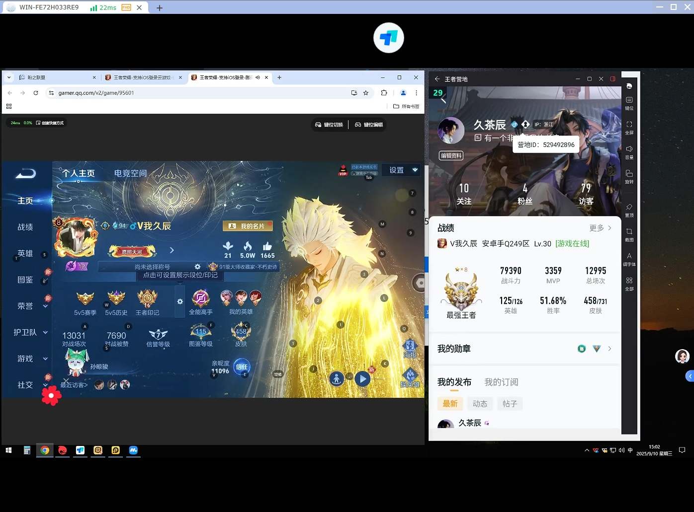Switch to 电竞空间 tab in game
Image resolution: width=694 pixels, height=512 pixels.
click(x=130, y=173)
